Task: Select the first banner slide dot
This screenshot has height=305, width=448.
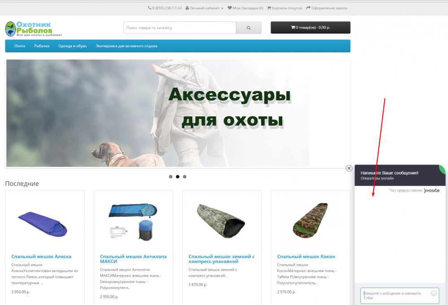Action: [171, 177]
